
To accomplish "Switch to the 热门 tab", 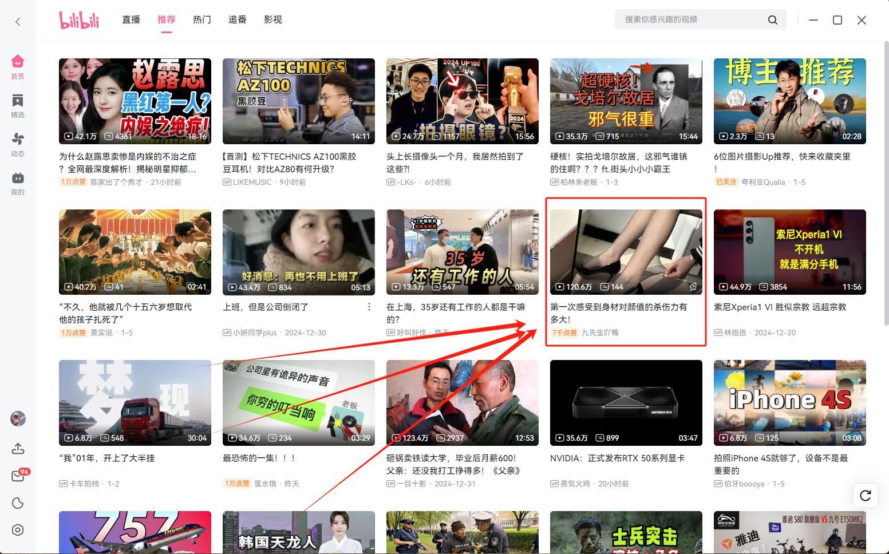I will pos(202,19).
